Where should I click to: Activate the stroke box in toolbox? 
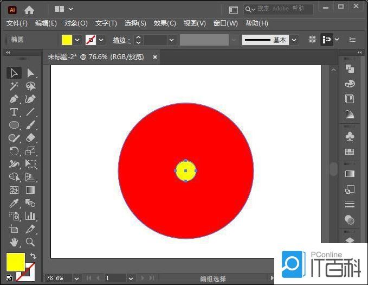[x=25, y=271]
